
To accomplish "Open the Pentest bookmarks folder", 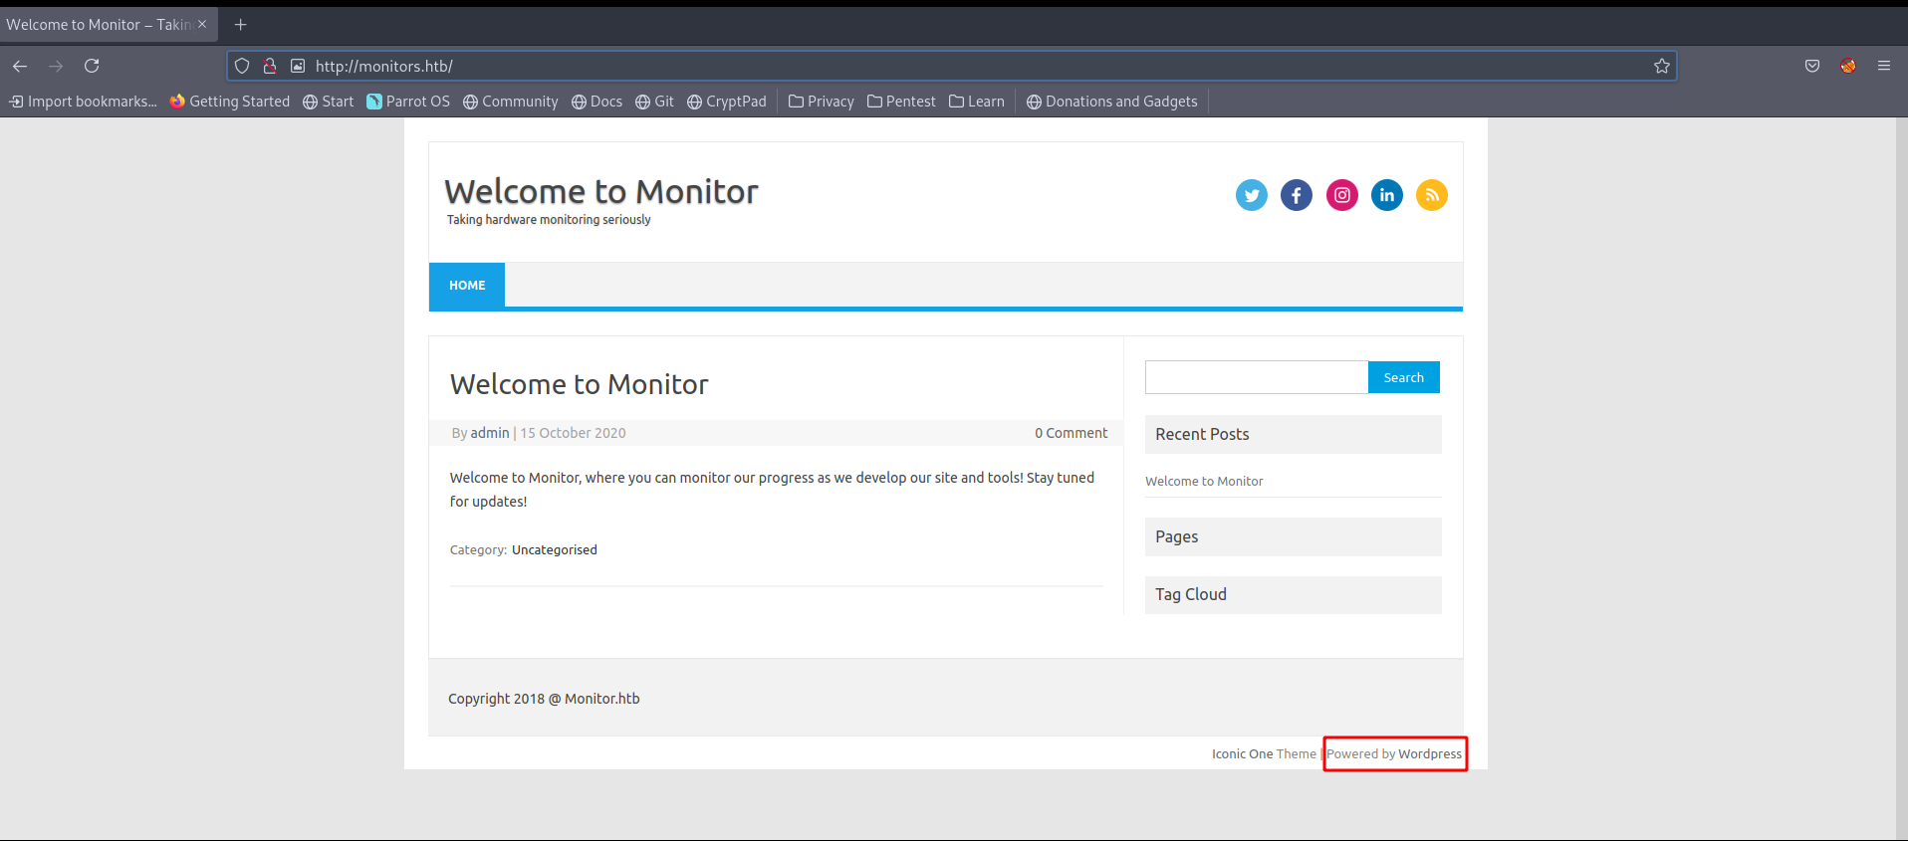I will click(x=901, y=102).
